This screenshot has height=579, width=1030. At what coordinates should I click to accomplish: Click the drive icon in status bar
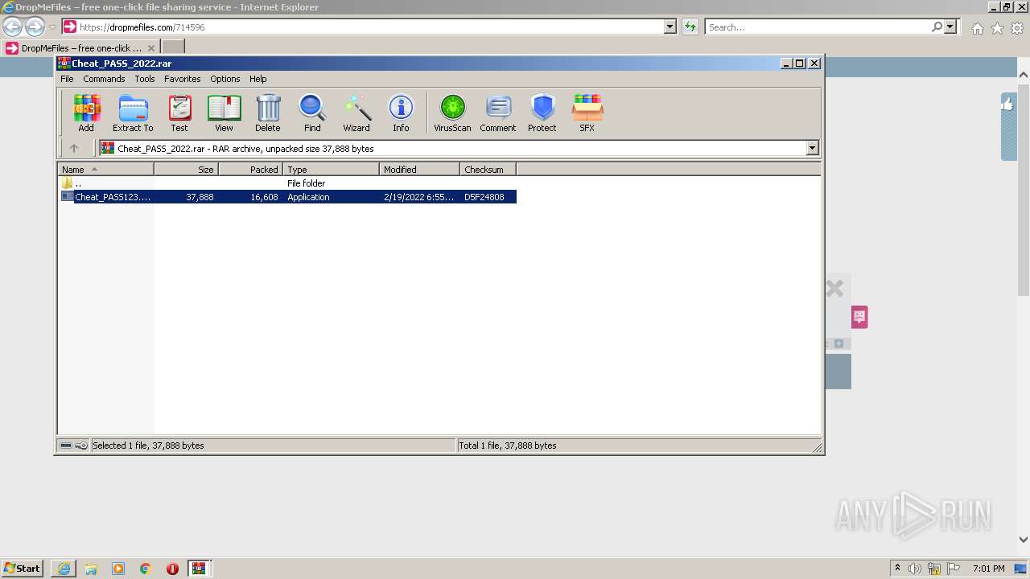tap(66, 446)
